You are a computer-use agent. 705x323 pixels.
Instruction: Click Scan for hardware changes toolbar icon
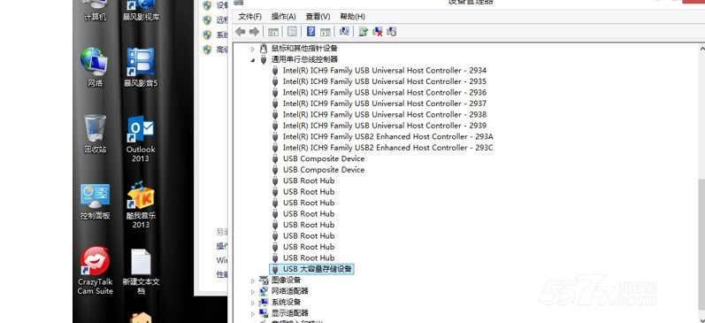click(345, 32)
